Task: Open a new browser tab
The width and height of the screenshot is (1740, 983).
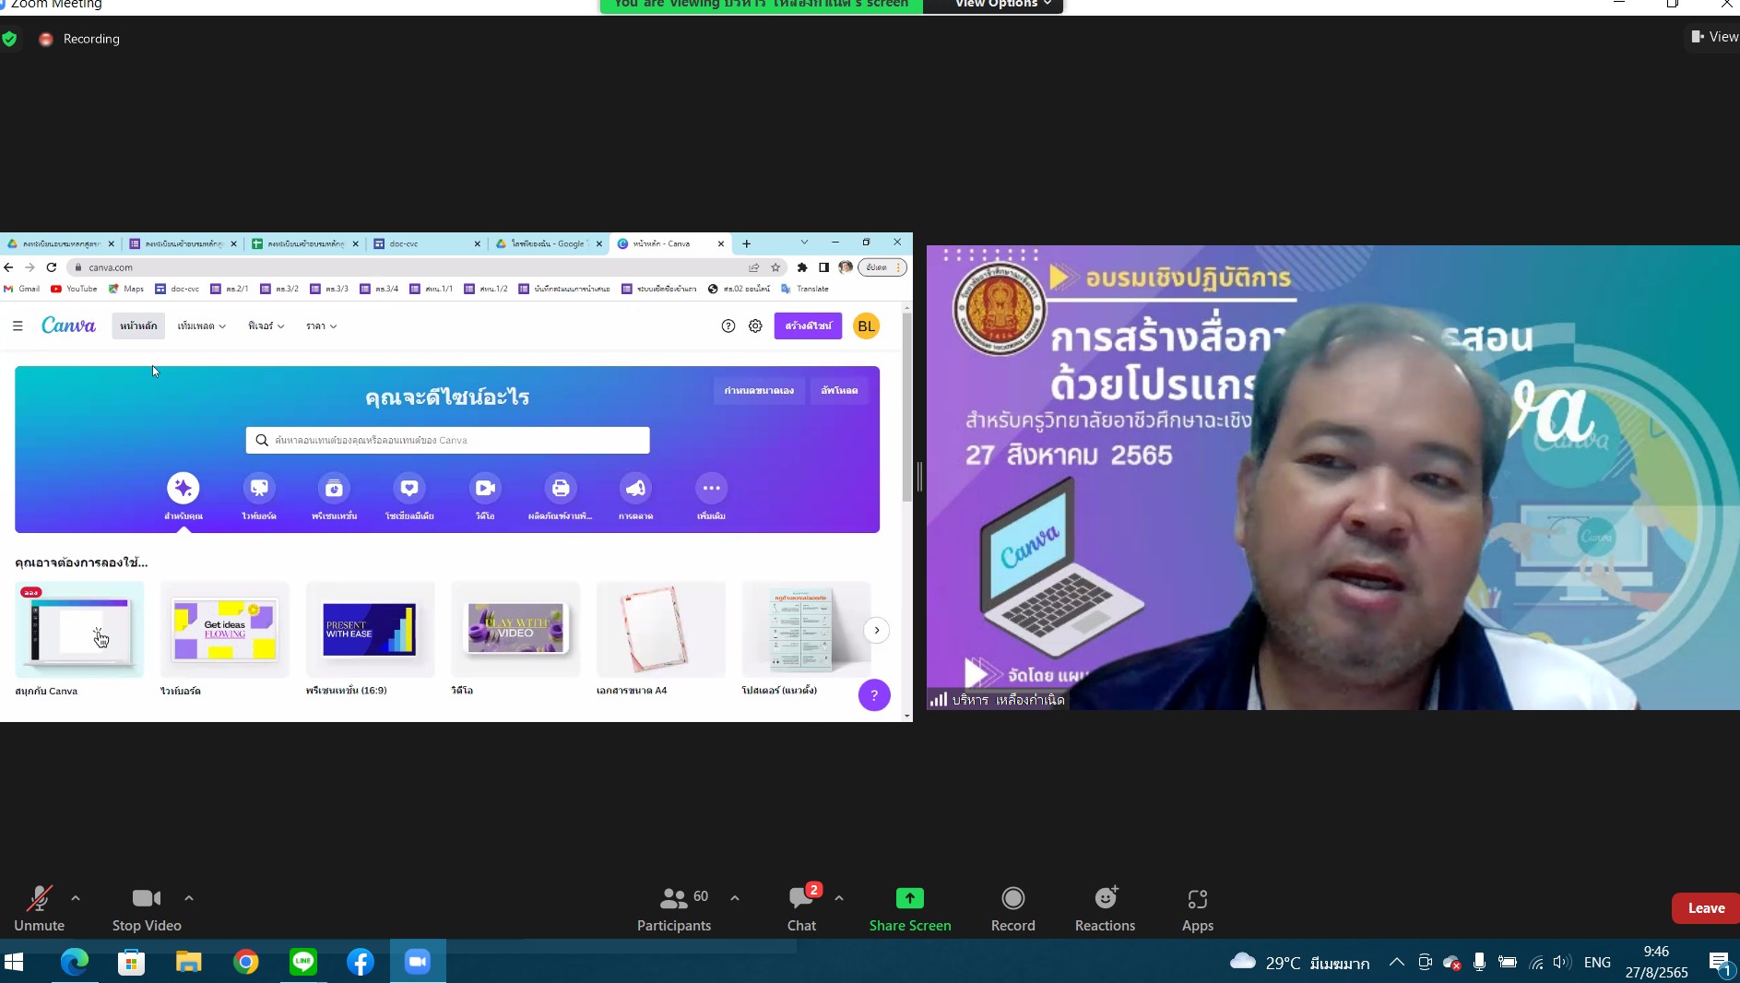Action: [x=746, y=243]
